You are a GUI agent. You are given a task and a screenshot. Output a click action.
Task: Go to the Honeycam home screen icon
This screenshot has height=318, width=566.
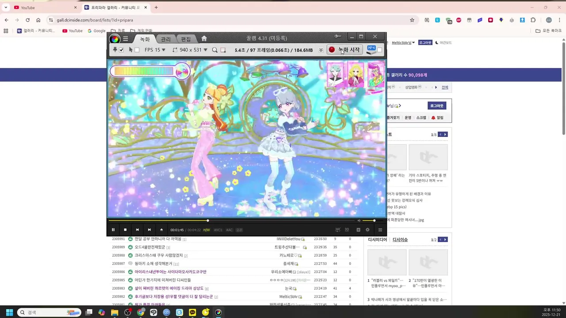click(x=204, y=39)
